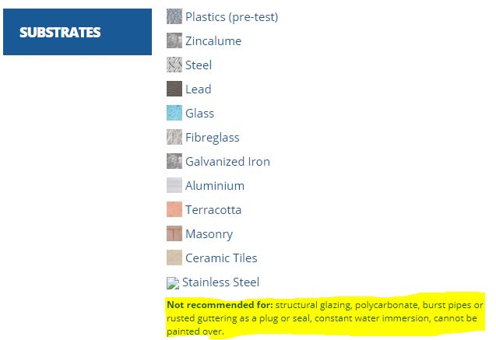
Task: Click the Masonry text label
Action: (209, 234)
